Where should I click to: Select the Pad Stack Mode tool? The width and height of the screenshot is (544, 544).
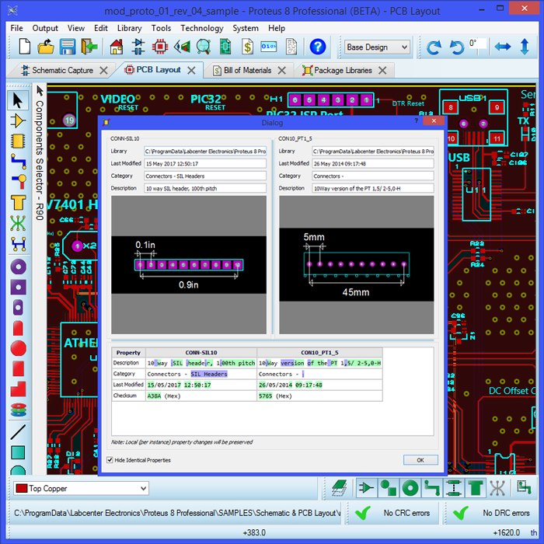point(19,410)
